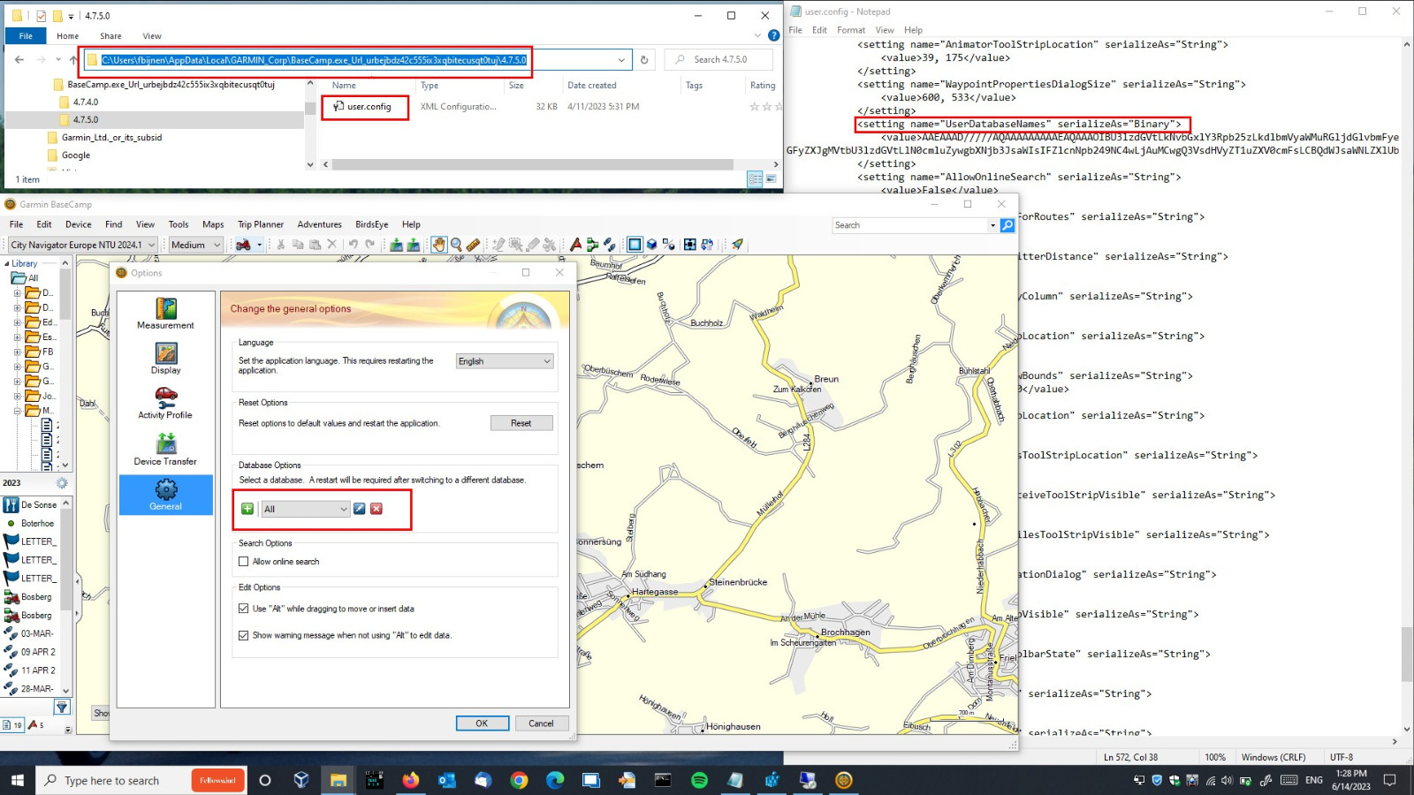Screen dimensions: 1414x795
Task: Click the refresh button in File Explorer
Action: pos(644,60)
